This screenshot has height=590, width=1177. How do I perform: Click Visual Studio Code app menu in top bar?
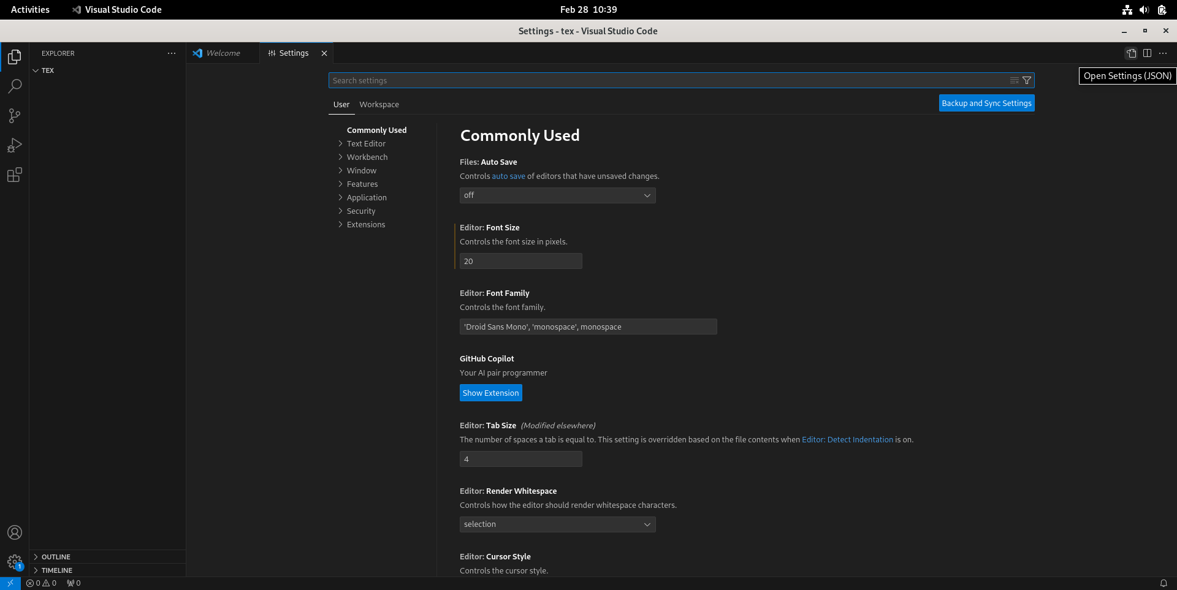116,10
